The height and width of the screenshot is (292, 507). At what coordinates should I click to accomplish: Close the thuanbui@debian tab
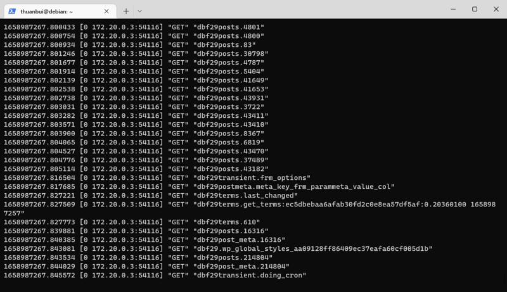[x=106, y=11]
